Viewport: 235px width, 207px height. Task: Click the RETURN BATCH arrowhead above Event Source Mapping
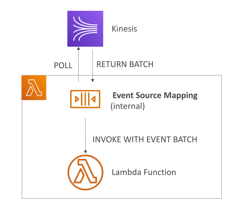[x=93, y=81]
